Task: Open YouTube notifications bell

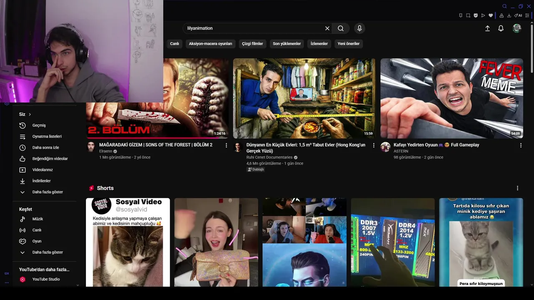Action: coord(501,28)
